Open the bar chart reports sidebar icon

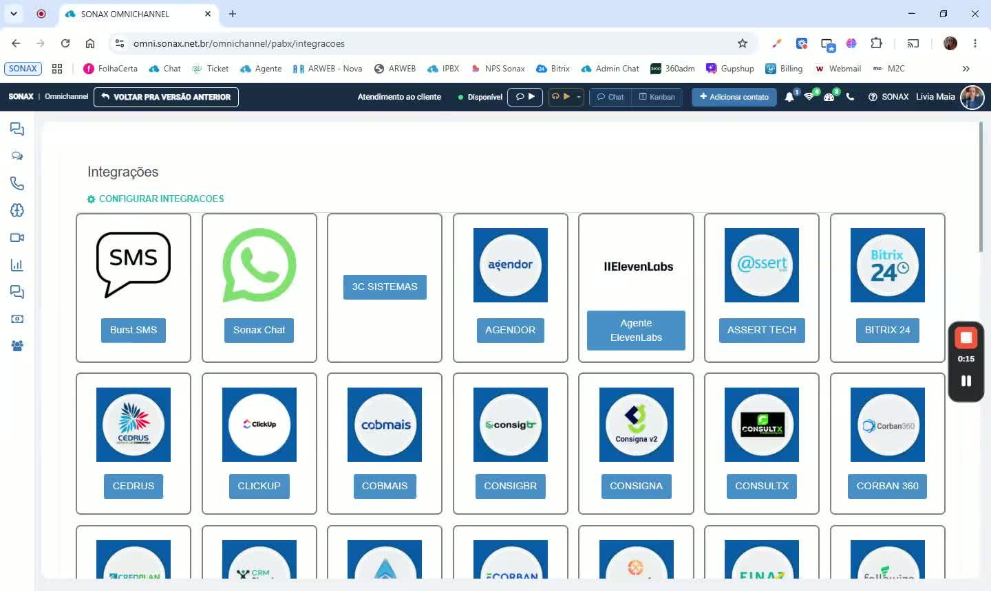click(17, 265)
